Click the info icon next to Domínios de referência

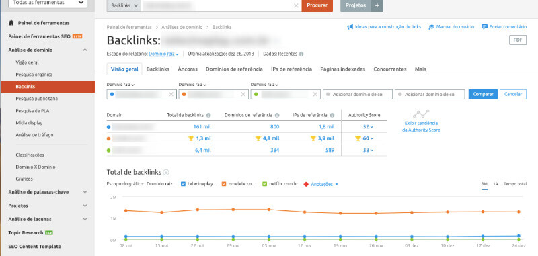[277, 115]
